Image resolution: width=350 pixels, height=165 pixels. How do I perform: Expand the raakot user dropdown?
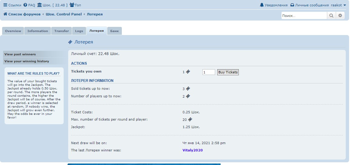click(338, 5)
